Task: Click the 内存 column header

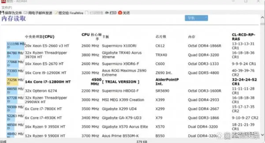Action: pyautogui.click(x=191, y=37)
